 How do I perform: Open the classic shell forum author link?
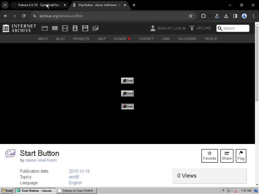point(41,160)
